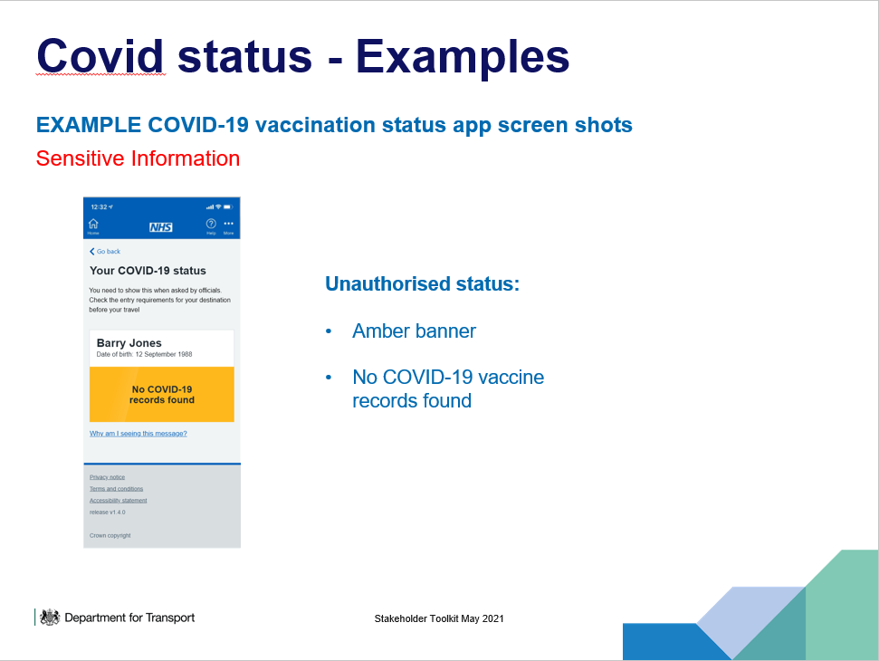879x661 pixels.
Task: Click the Department for Transport crest logo
Action: 50,618
